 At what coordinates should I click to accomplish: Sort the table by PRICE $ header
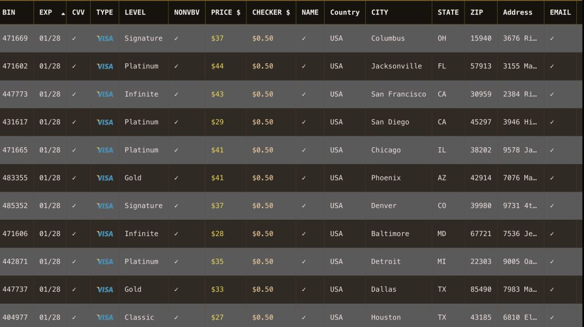coord(226,12)
